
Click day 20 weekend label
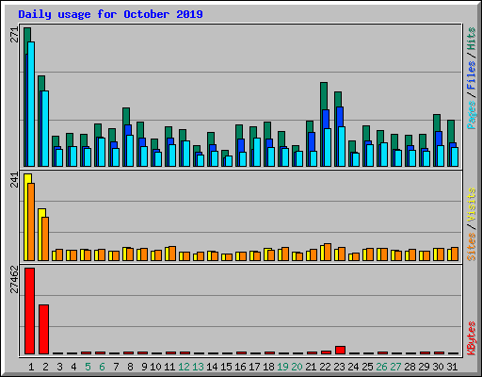pos(297,367)
